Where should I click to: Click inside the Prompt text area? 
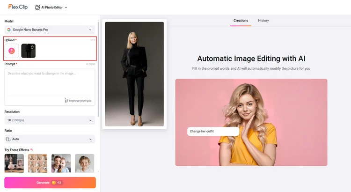point(50,82)
